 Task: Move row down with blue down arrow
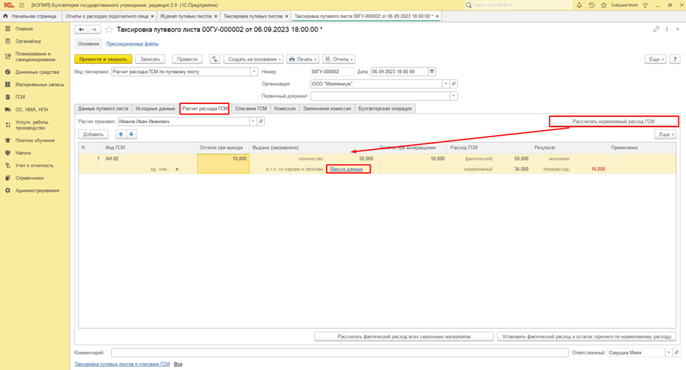[131, 134]
